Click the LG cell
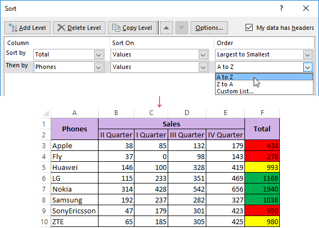Image resolution: width=319 pixels, height=228 pixels. click(75, 178)
